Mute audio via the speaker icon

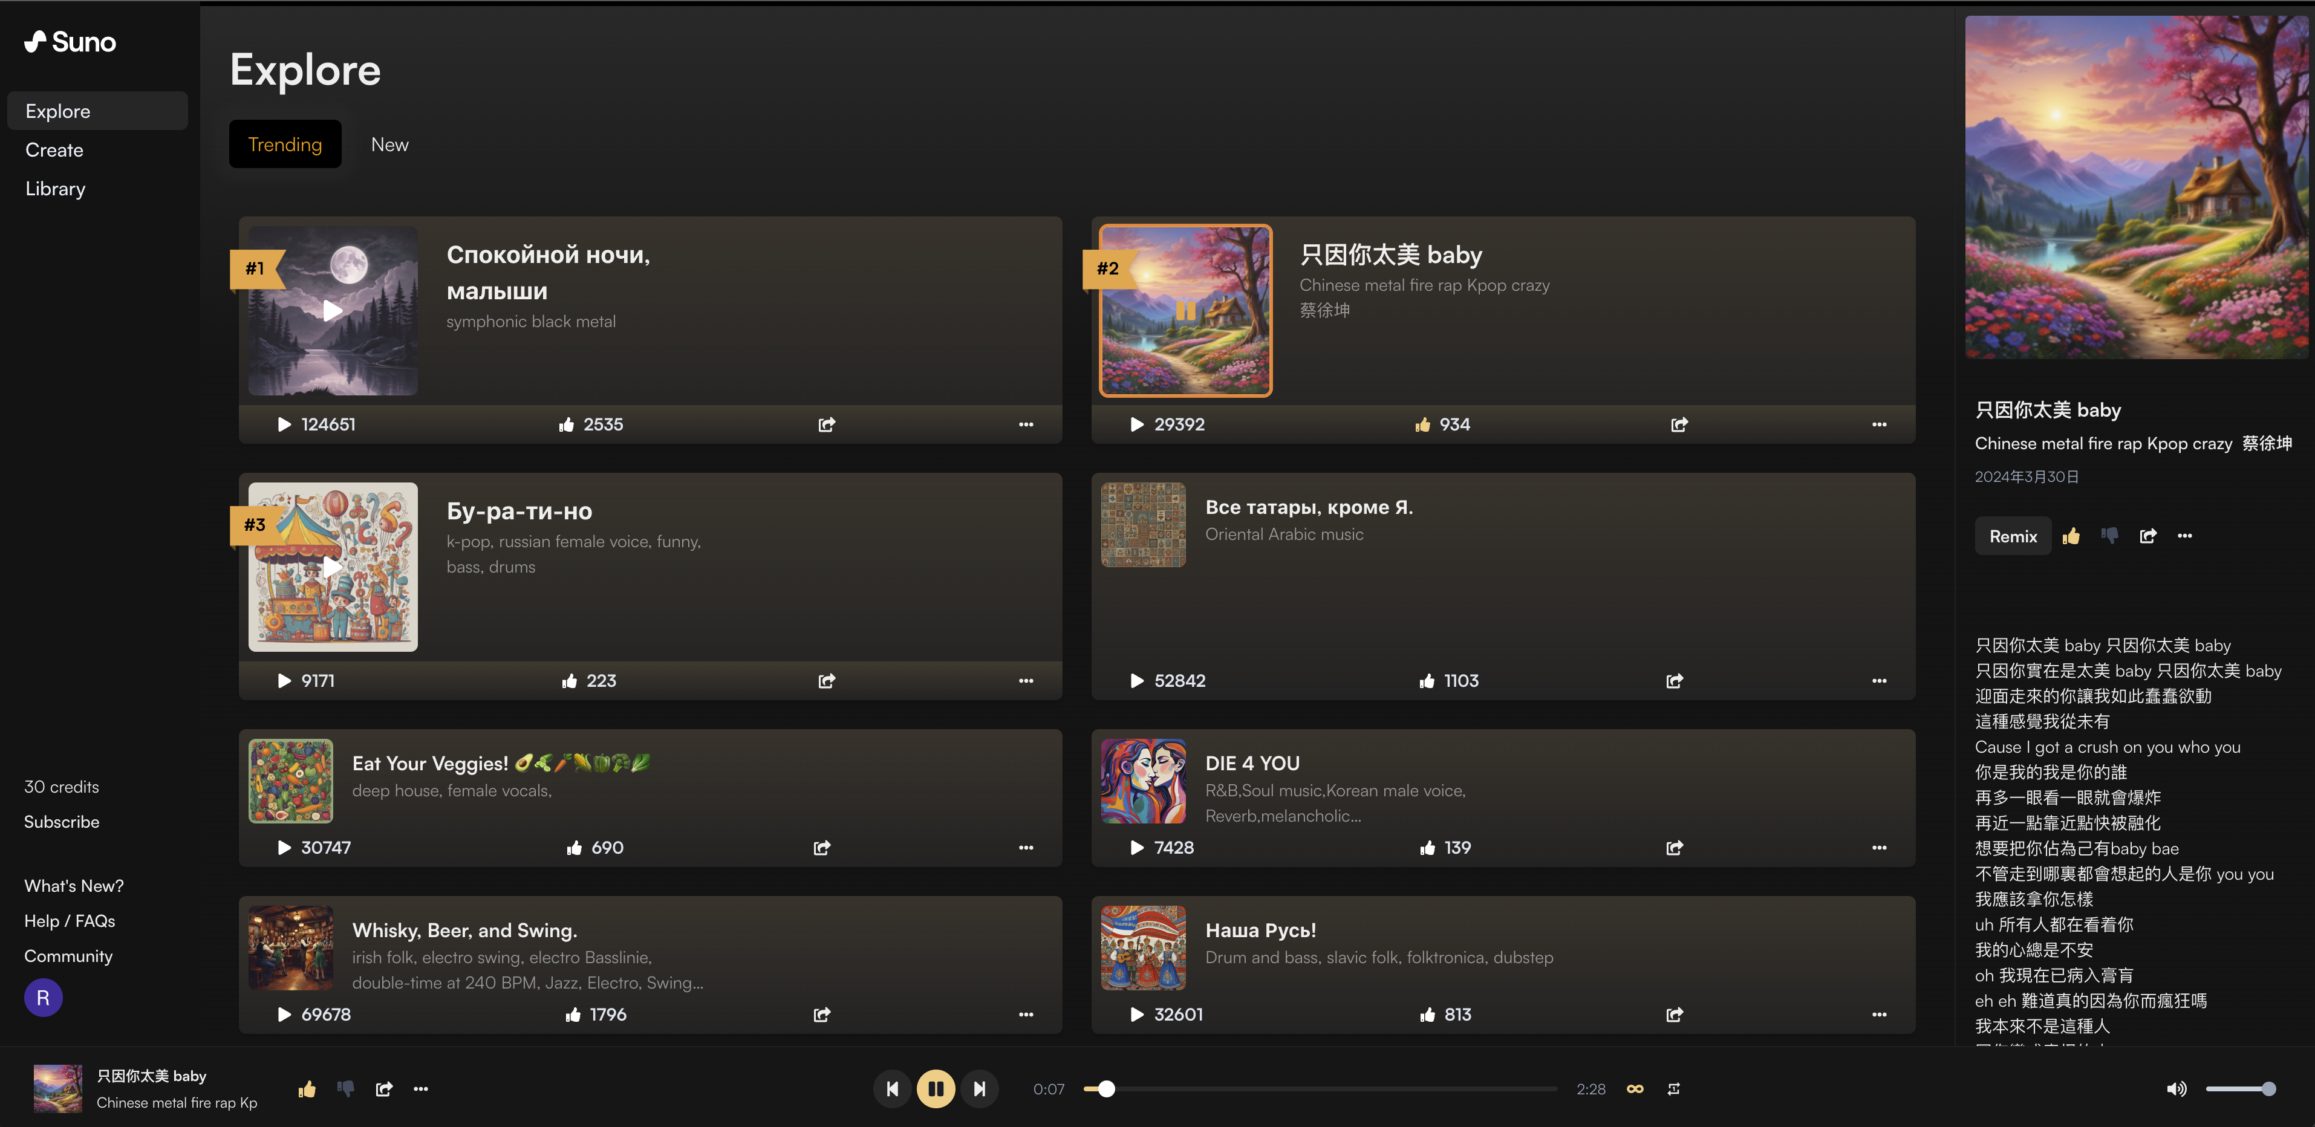[x=2176, y=1088]
